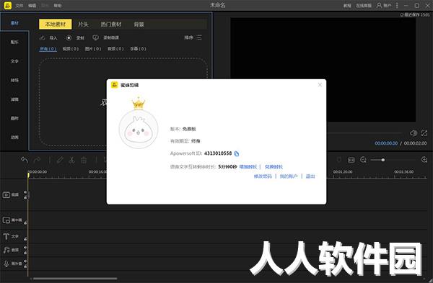Click the zoom out magnifier icon
Viewport: 433px width, 283px height.
364,160
